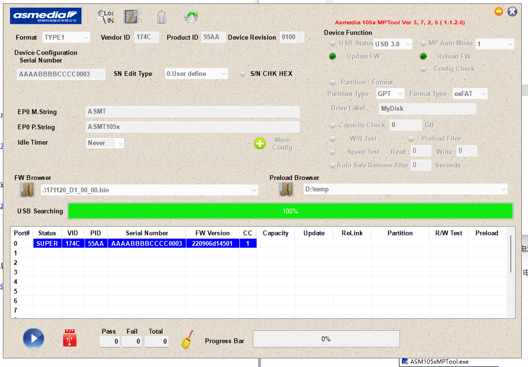Toggle Preload Files option

411,138
